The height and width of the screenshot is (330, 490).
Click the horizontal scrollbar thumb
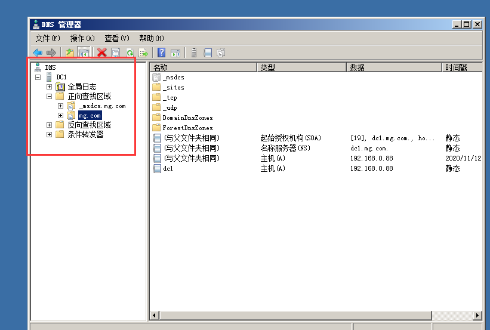click(x=295, y=315)
